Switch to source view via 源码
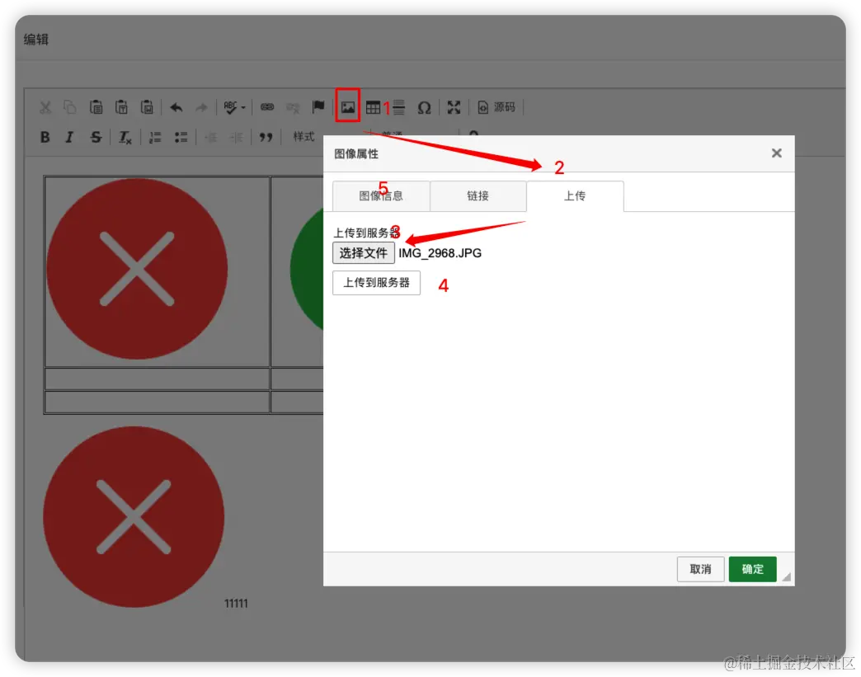Image resolution: width=861 pixels, height=677 pixels. (496, 107)
